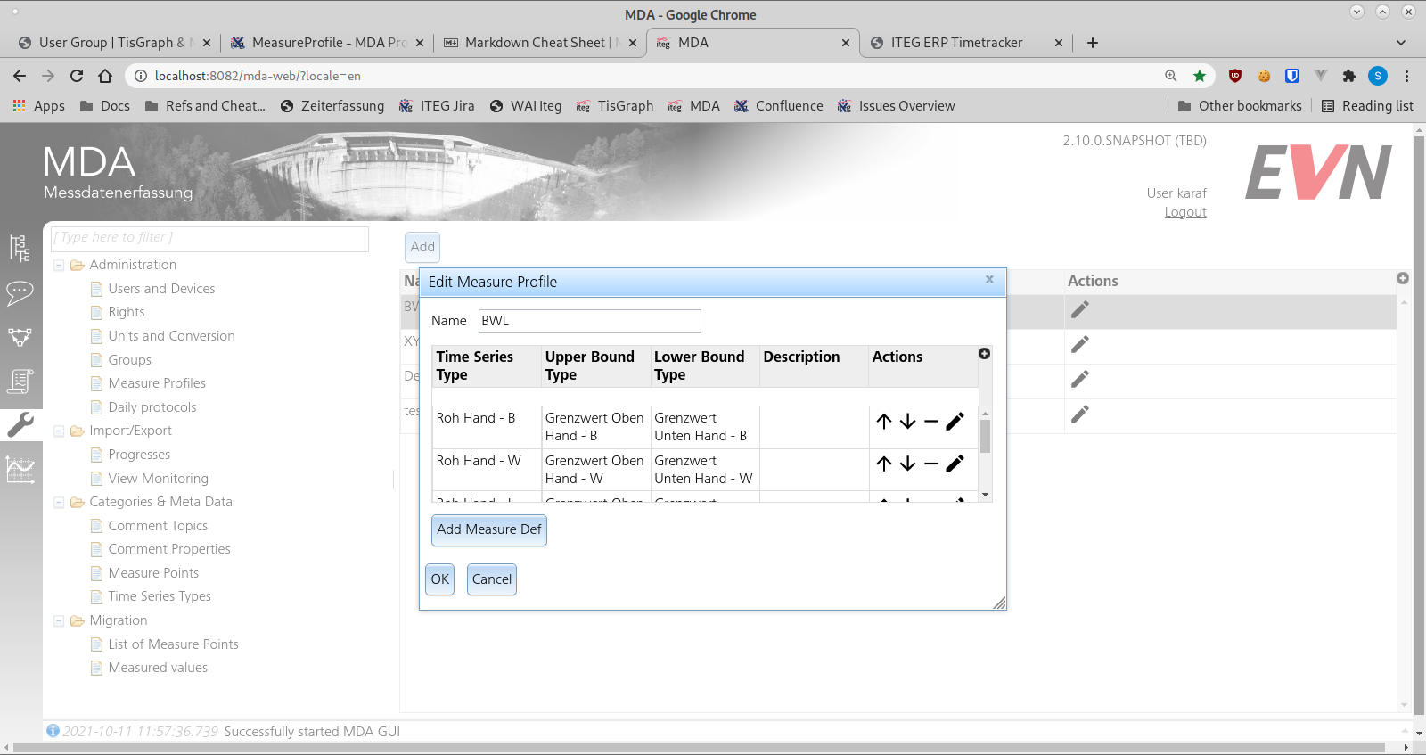Open Daily protocols tree item
Screen dimensions: 1426x755
click(152, 407)
